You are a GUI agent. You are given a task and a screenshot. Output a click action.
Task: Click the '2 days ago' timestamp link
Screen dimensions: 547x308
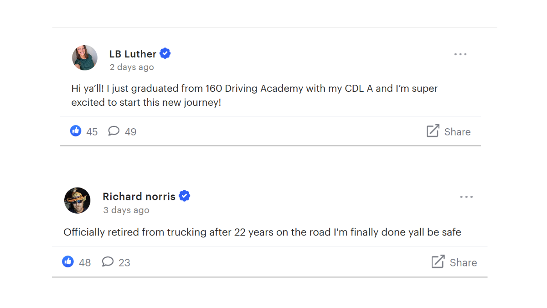pyautogui.click(x=132, y=67)
